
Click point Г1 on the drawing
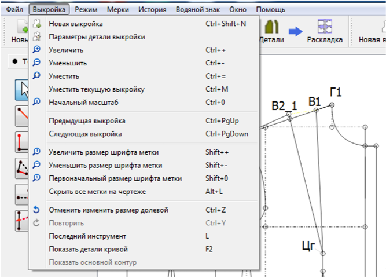tap(332, 105)
